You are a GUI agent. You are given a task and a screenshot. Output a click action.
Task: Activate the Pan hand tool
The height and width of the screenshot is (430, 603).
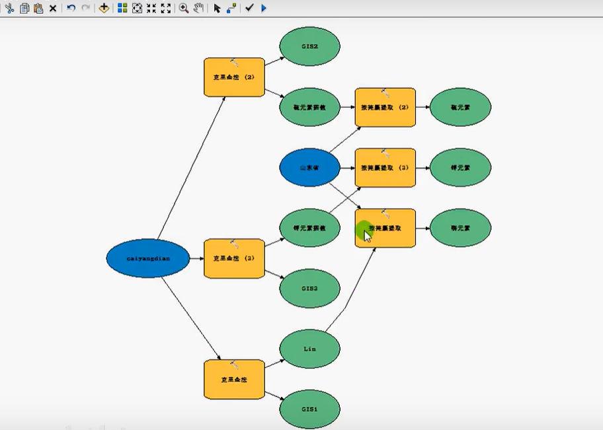(198, 8)
